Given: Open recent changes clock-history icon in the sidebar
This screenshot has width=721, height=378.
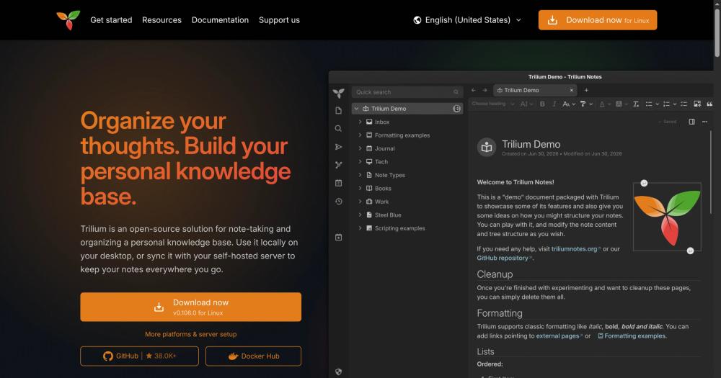Looking at the screenshot, I should (338, 201).
